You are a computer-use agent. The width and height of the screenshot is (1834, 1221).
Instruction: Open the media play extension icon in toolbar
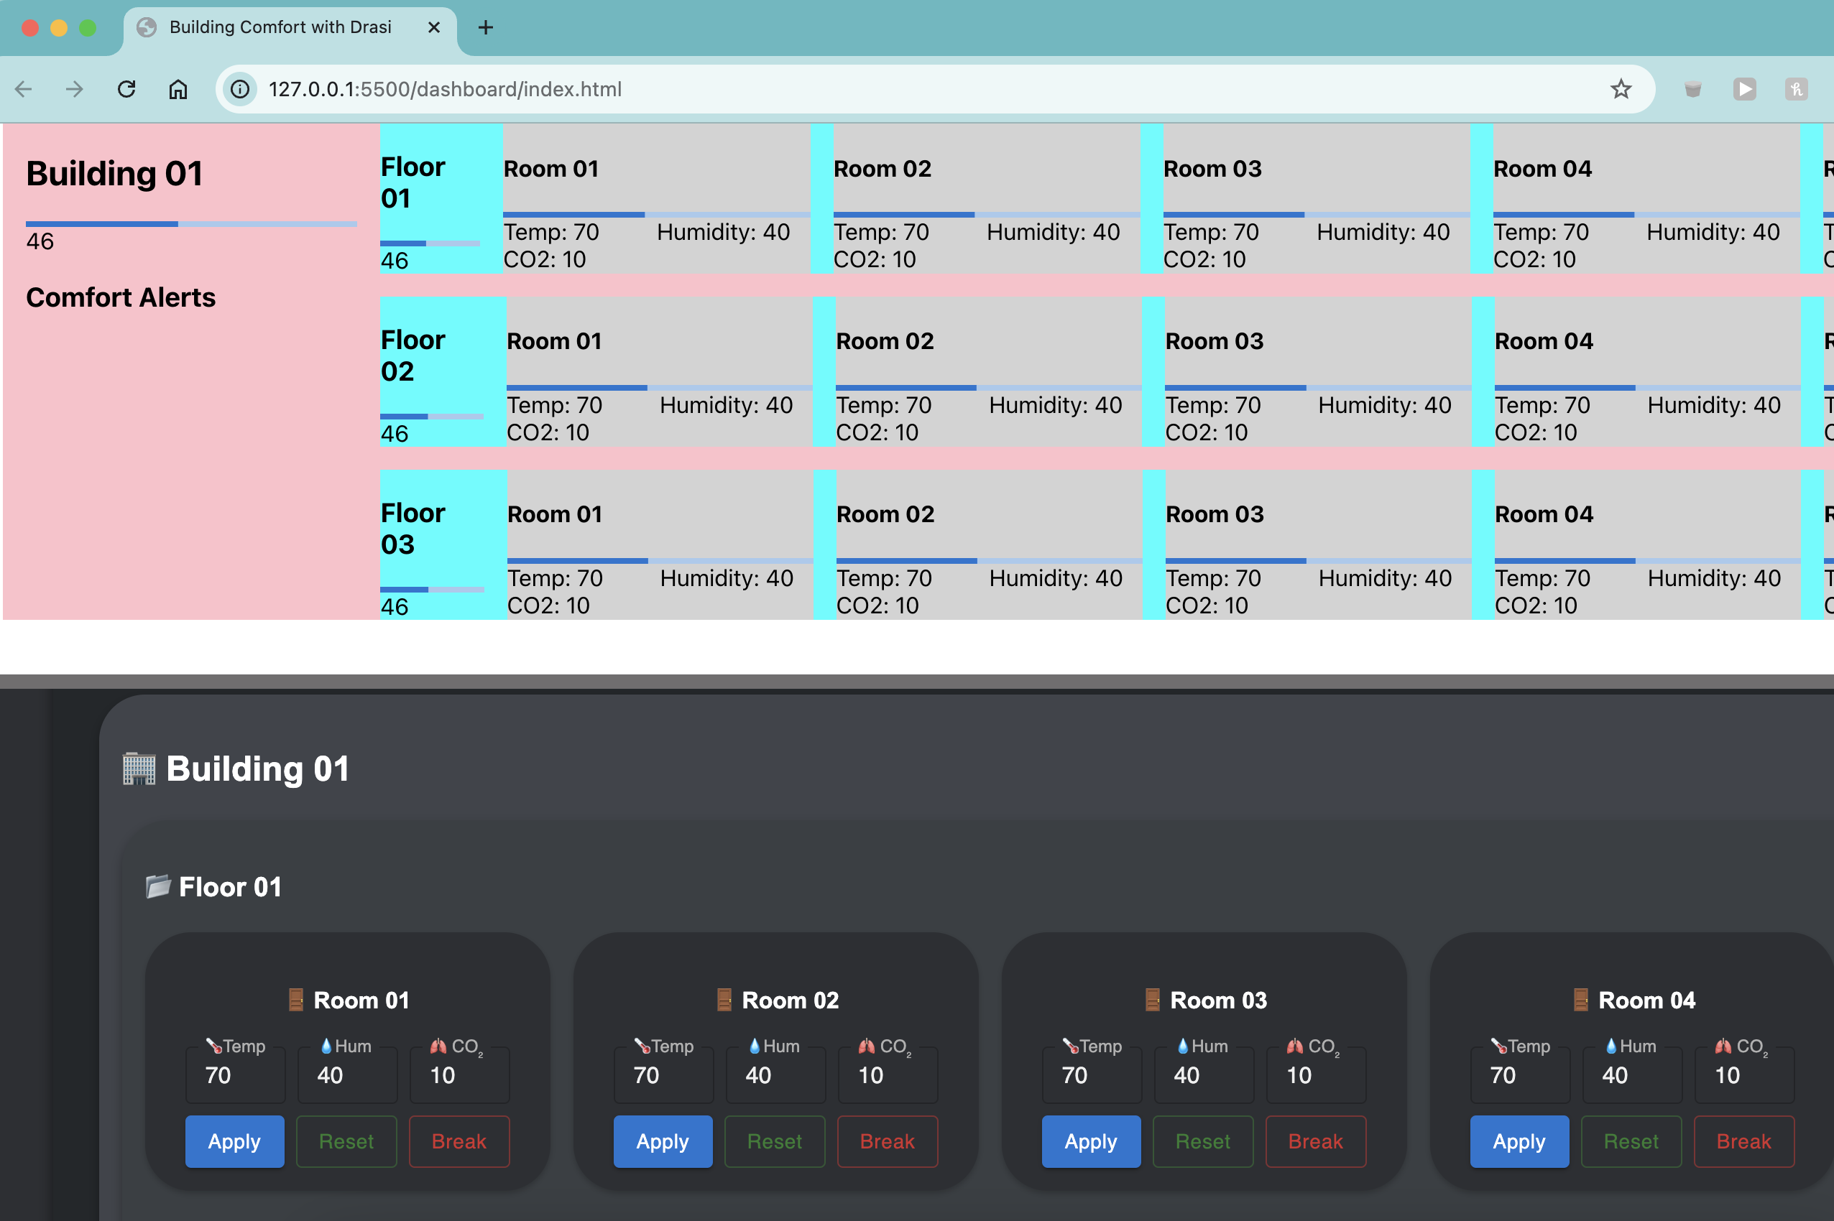pyautogui.click(x=1744, y=90)
